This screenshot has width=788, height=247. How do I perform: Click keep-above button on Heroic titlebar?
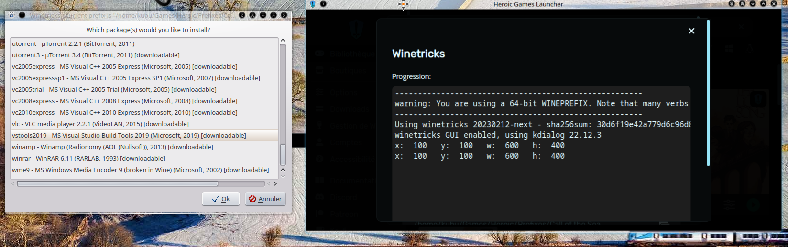coord(742,4)
